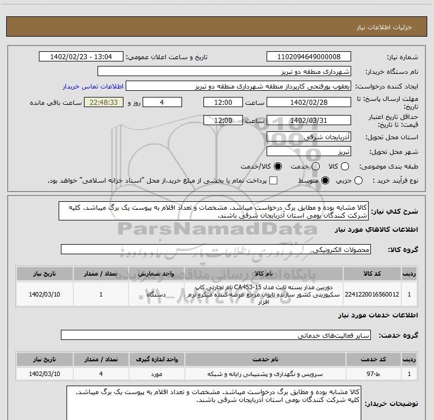Image resolution: width=434 pixels, height=420 pixels.
Task: Click the response deadline hour field 12:00
Action: point(223,102)
